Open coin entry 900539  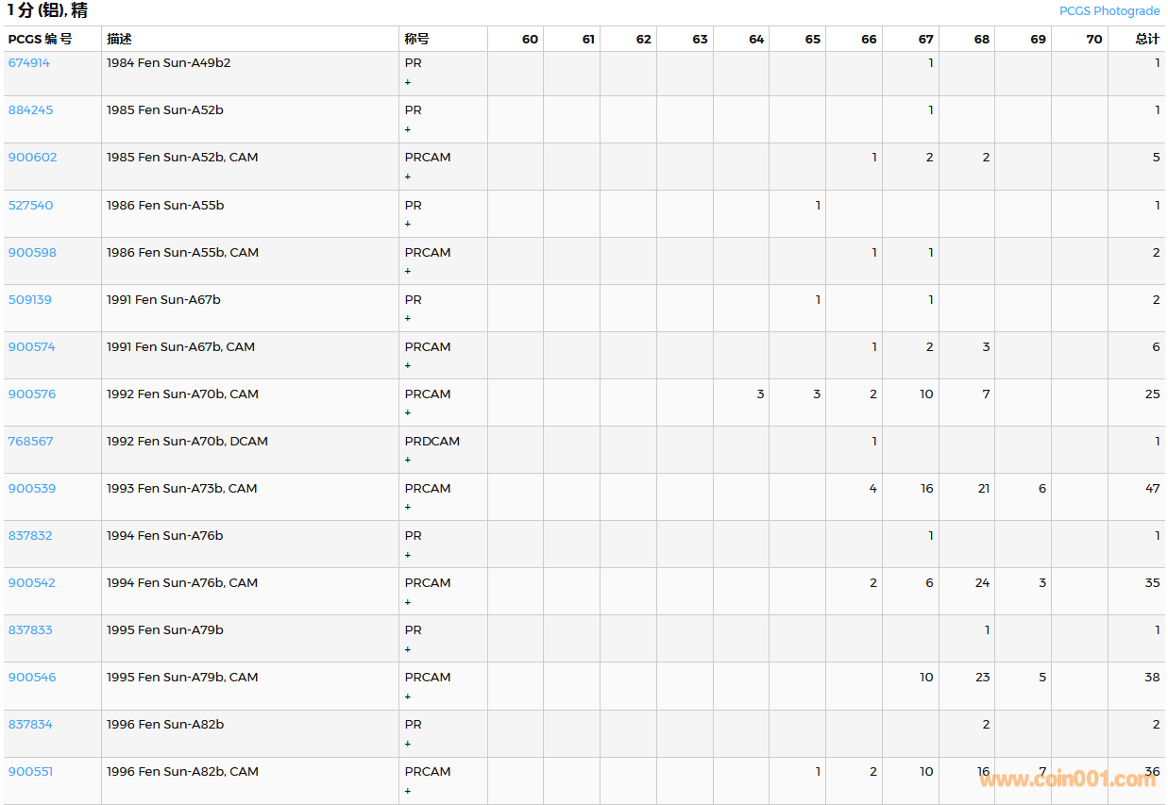coord(32,488)
